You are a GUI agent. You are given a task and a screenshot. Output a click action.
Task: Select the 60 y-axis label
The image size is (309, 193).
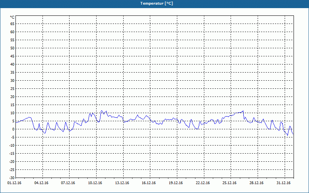click(12, 32)
